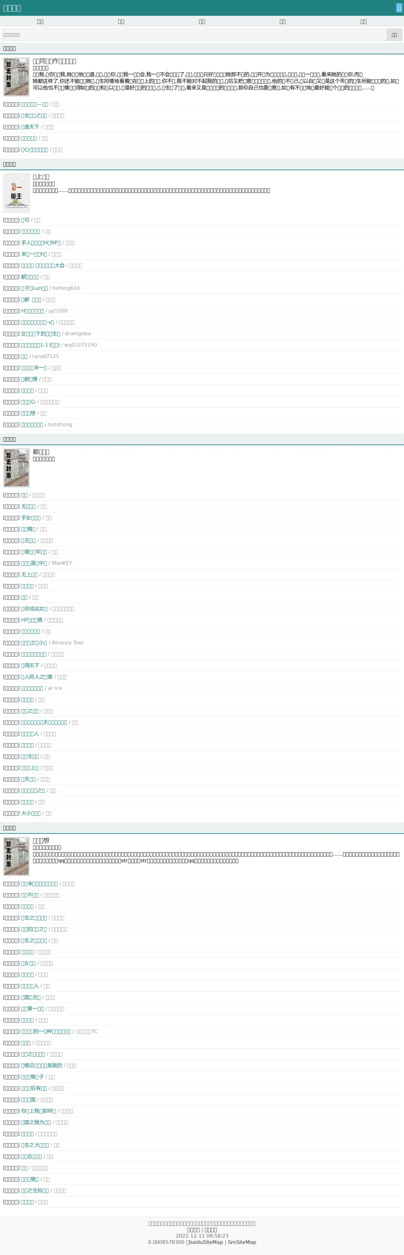Open the novel link in the 'Atronoy Toer' row
Screen dimensions: 404x1255
(34, 642)
